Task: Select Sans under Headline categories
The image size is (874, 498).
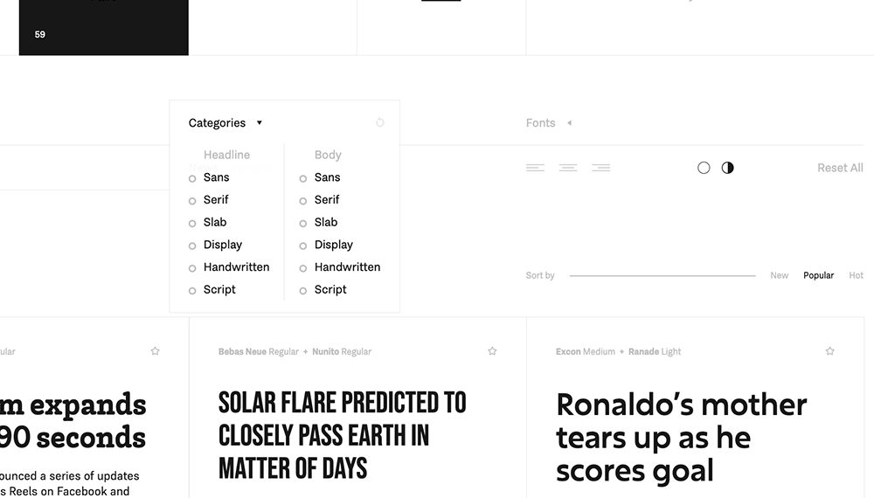Action: coord(193,178)
